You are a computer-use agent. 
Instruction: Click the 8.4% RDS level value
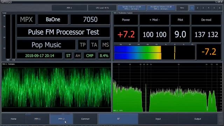(104, 56)
